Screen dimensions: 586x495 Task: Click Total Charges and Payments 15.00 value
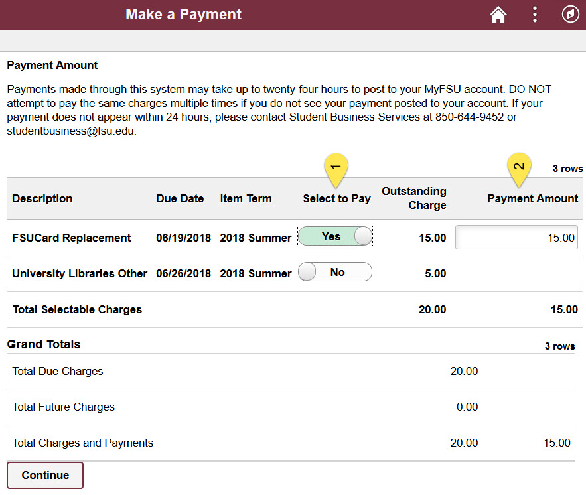click(x=557, y=443)
